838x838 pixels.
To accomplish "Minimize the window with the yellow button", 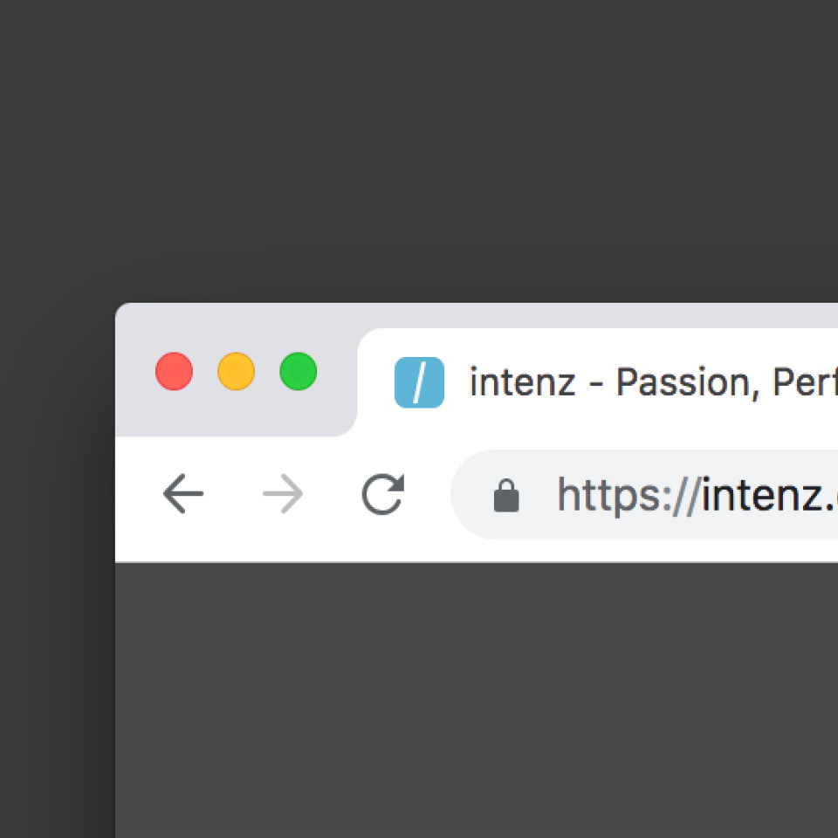I will pyautogui.click(x=237, y=371).
